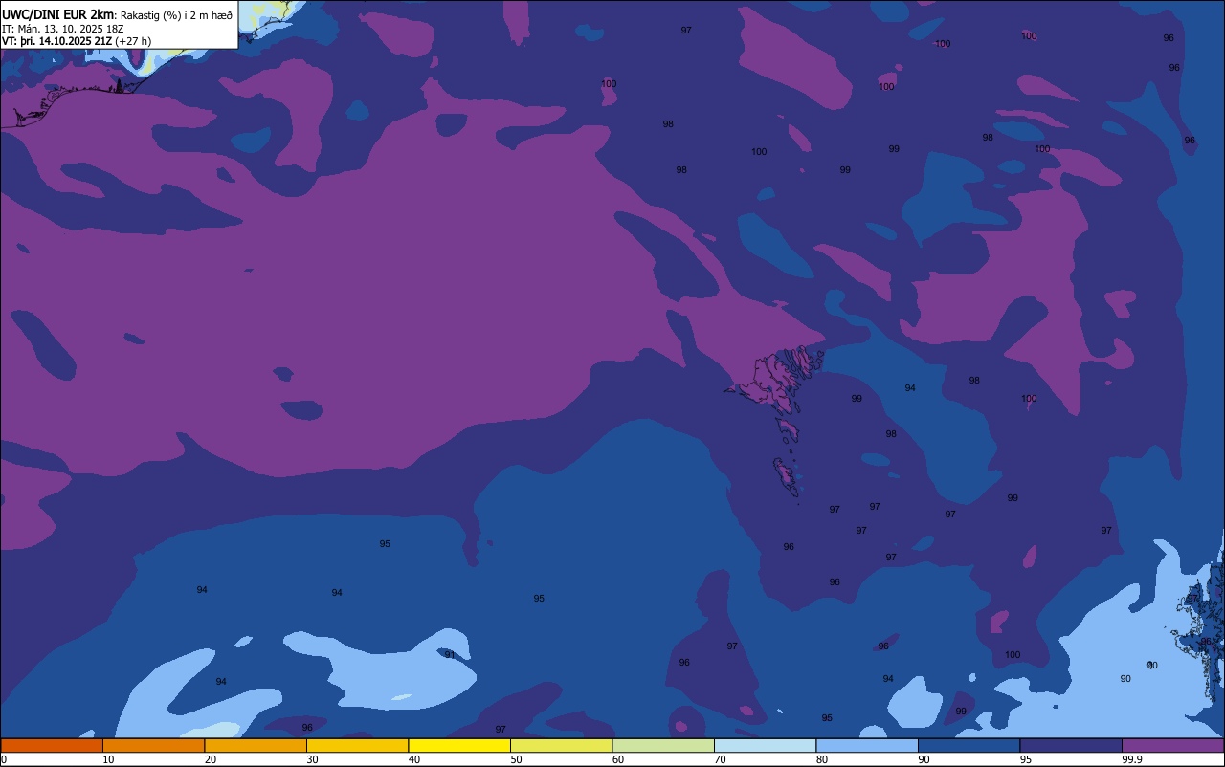Select the dark indigo 95–99.9 legend swatch
Screen dimensions: 1225x767
1071,745
